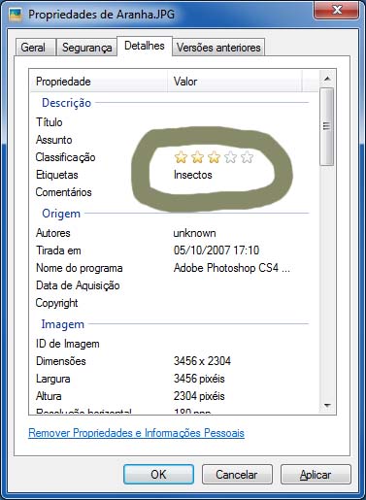The width and height of the screenshot is (366, 500).
Task: Click the Origem section header
Action: pyautogui.click(x=61, y=214)
